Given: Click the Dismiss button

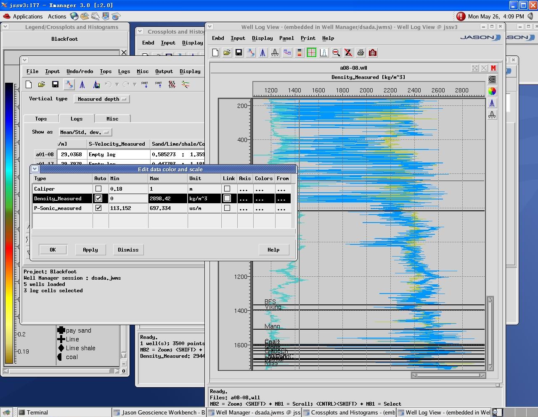Looking at the screenshot, I should [x=128, y=250].
